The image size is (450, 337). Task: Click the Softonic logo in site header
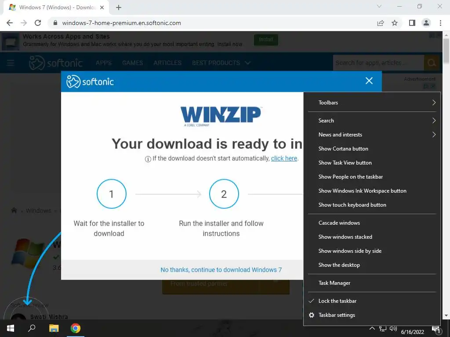[x=56, y=63]
